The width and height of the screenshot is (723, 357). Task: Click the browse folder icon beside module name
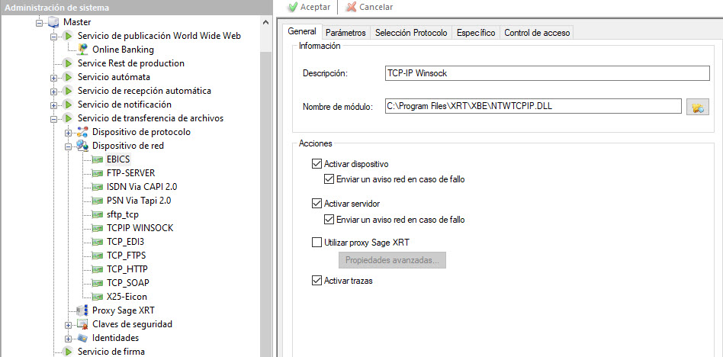tap(696, 107)
